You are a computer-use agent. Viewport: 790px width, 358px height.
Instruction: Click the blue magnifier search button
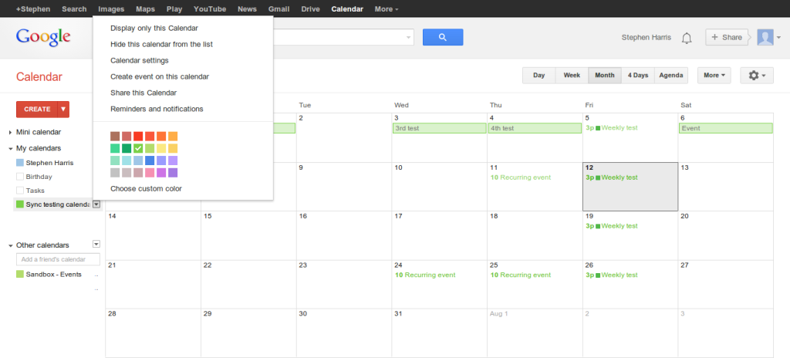443,37
